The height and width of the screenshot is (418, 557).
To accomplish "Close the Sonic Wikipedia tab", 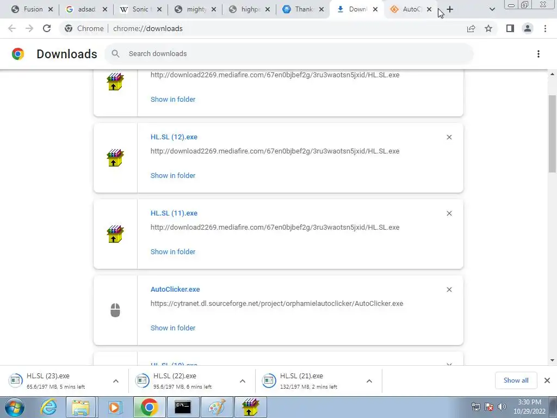I will pos(159,10).
